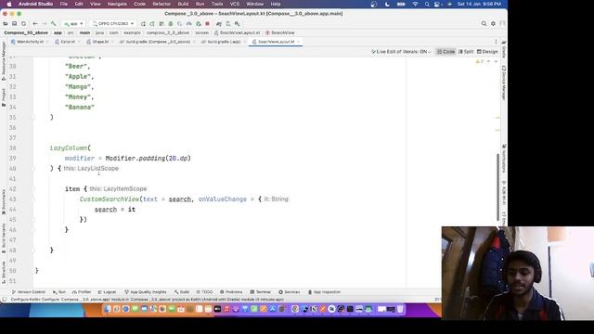Viewport: 594px width, 334px height.
Task: Switch editor to Design view
Action: (487, 52)
